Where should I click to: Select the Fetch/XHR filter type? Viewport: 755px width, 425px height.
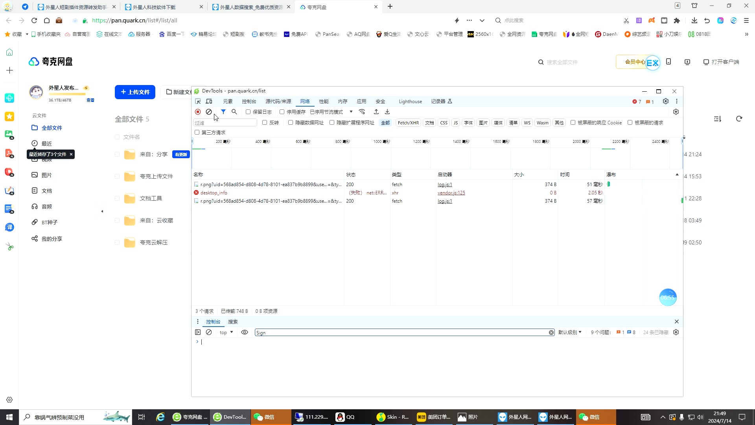(x=408, y=123)
